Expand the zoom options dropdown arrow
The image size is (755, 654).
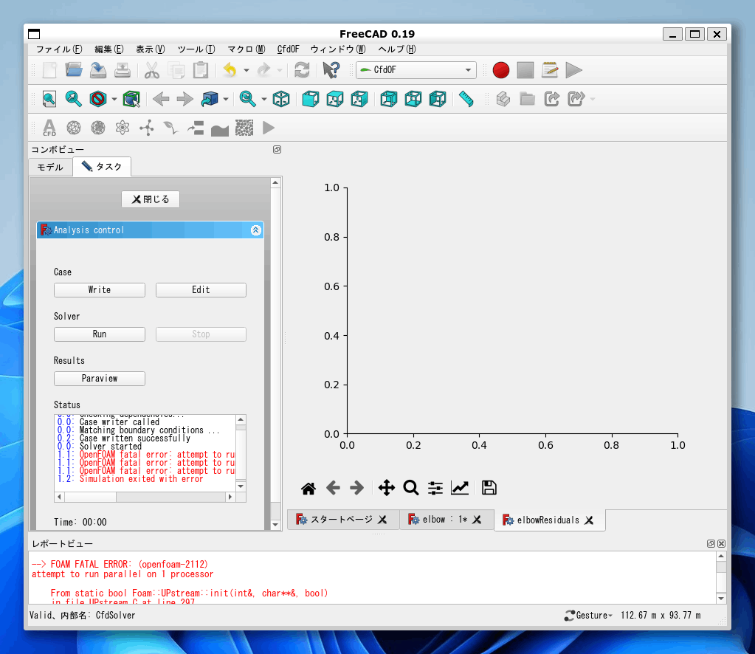pos(264,99)
